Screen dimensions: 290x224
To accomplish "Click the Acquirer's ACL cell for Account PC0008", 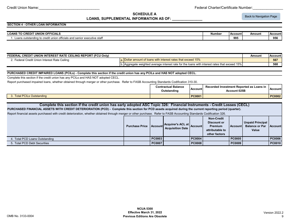I will 177,143.
